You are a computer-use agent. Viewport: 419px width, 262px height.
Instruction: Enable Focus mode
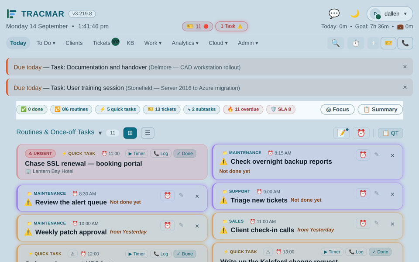click(x=337, y=109)
